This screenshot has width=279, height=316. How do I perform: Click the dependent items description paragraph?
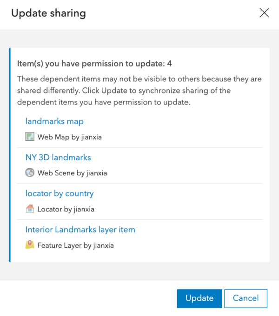(x=139, y=91)
